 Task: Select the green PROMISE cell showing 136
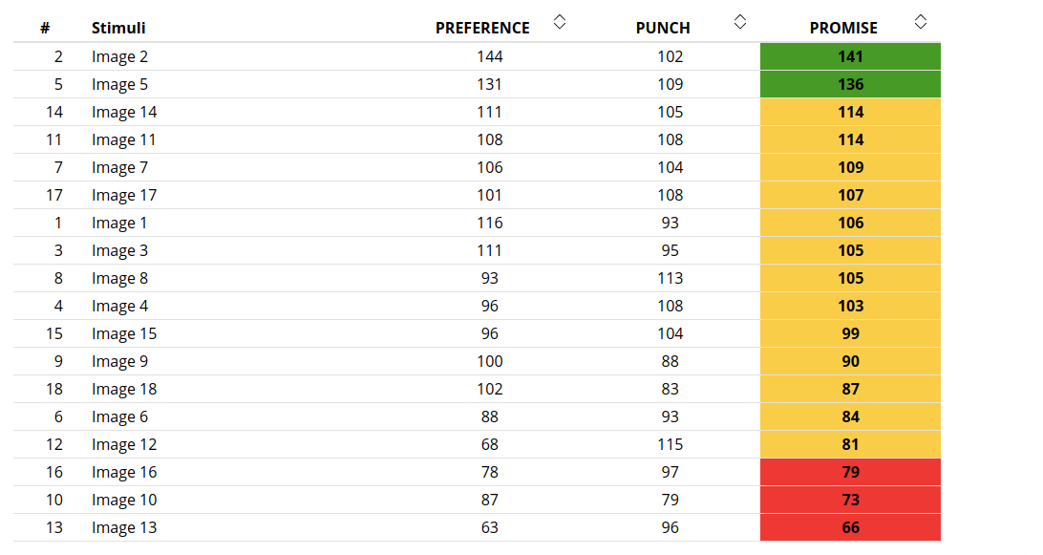click(x=850, y=84)
